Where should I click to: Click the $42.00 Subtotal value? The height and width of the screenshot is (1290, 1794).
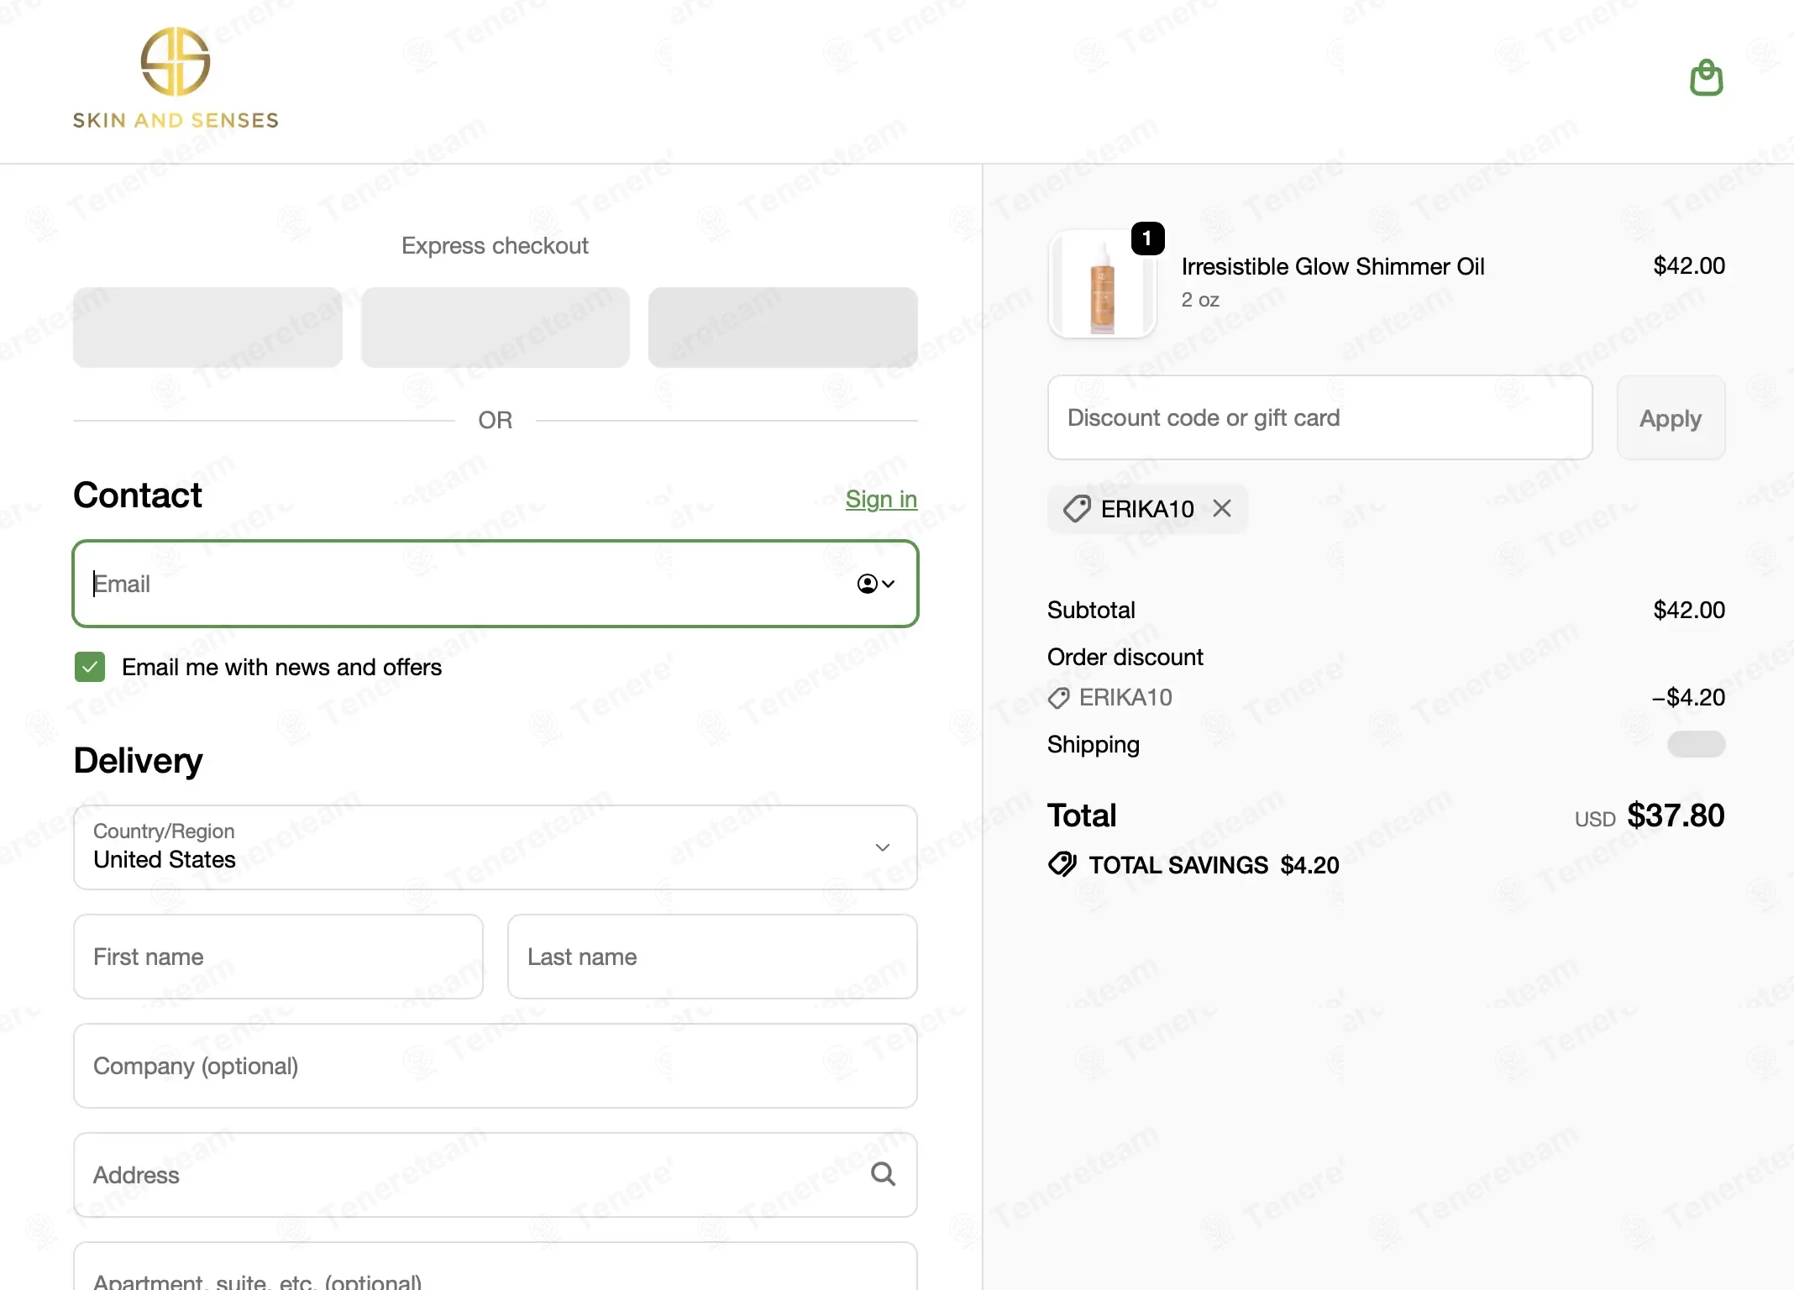(1689, 610)
